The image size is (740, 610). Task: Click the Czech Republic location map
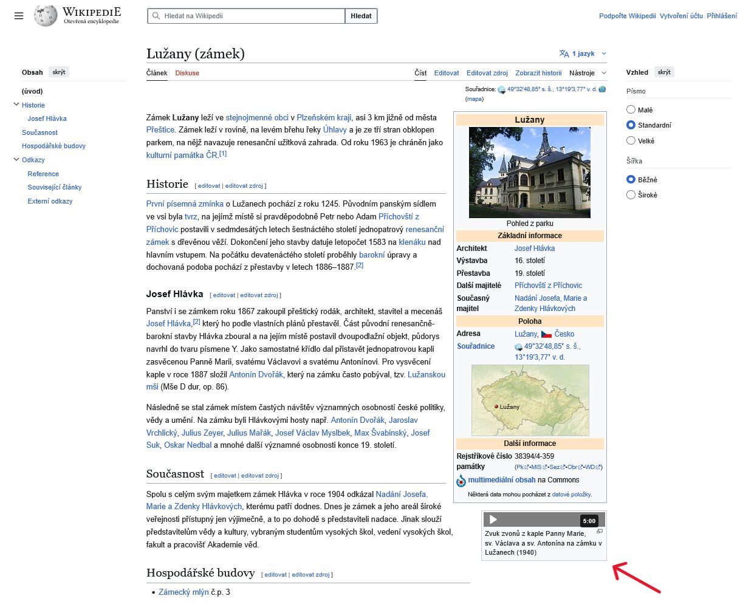coord(530,400)
